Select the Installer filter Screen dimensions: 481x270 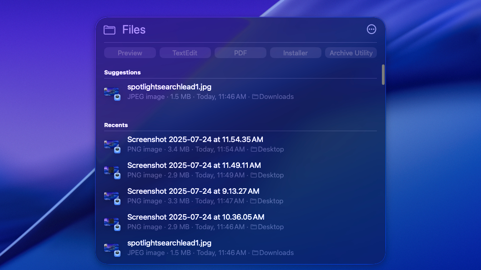coord(296,53)
